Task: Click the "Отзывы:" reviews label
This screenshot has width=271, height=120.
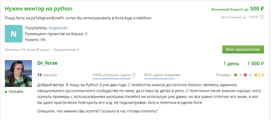Action: 223,75
